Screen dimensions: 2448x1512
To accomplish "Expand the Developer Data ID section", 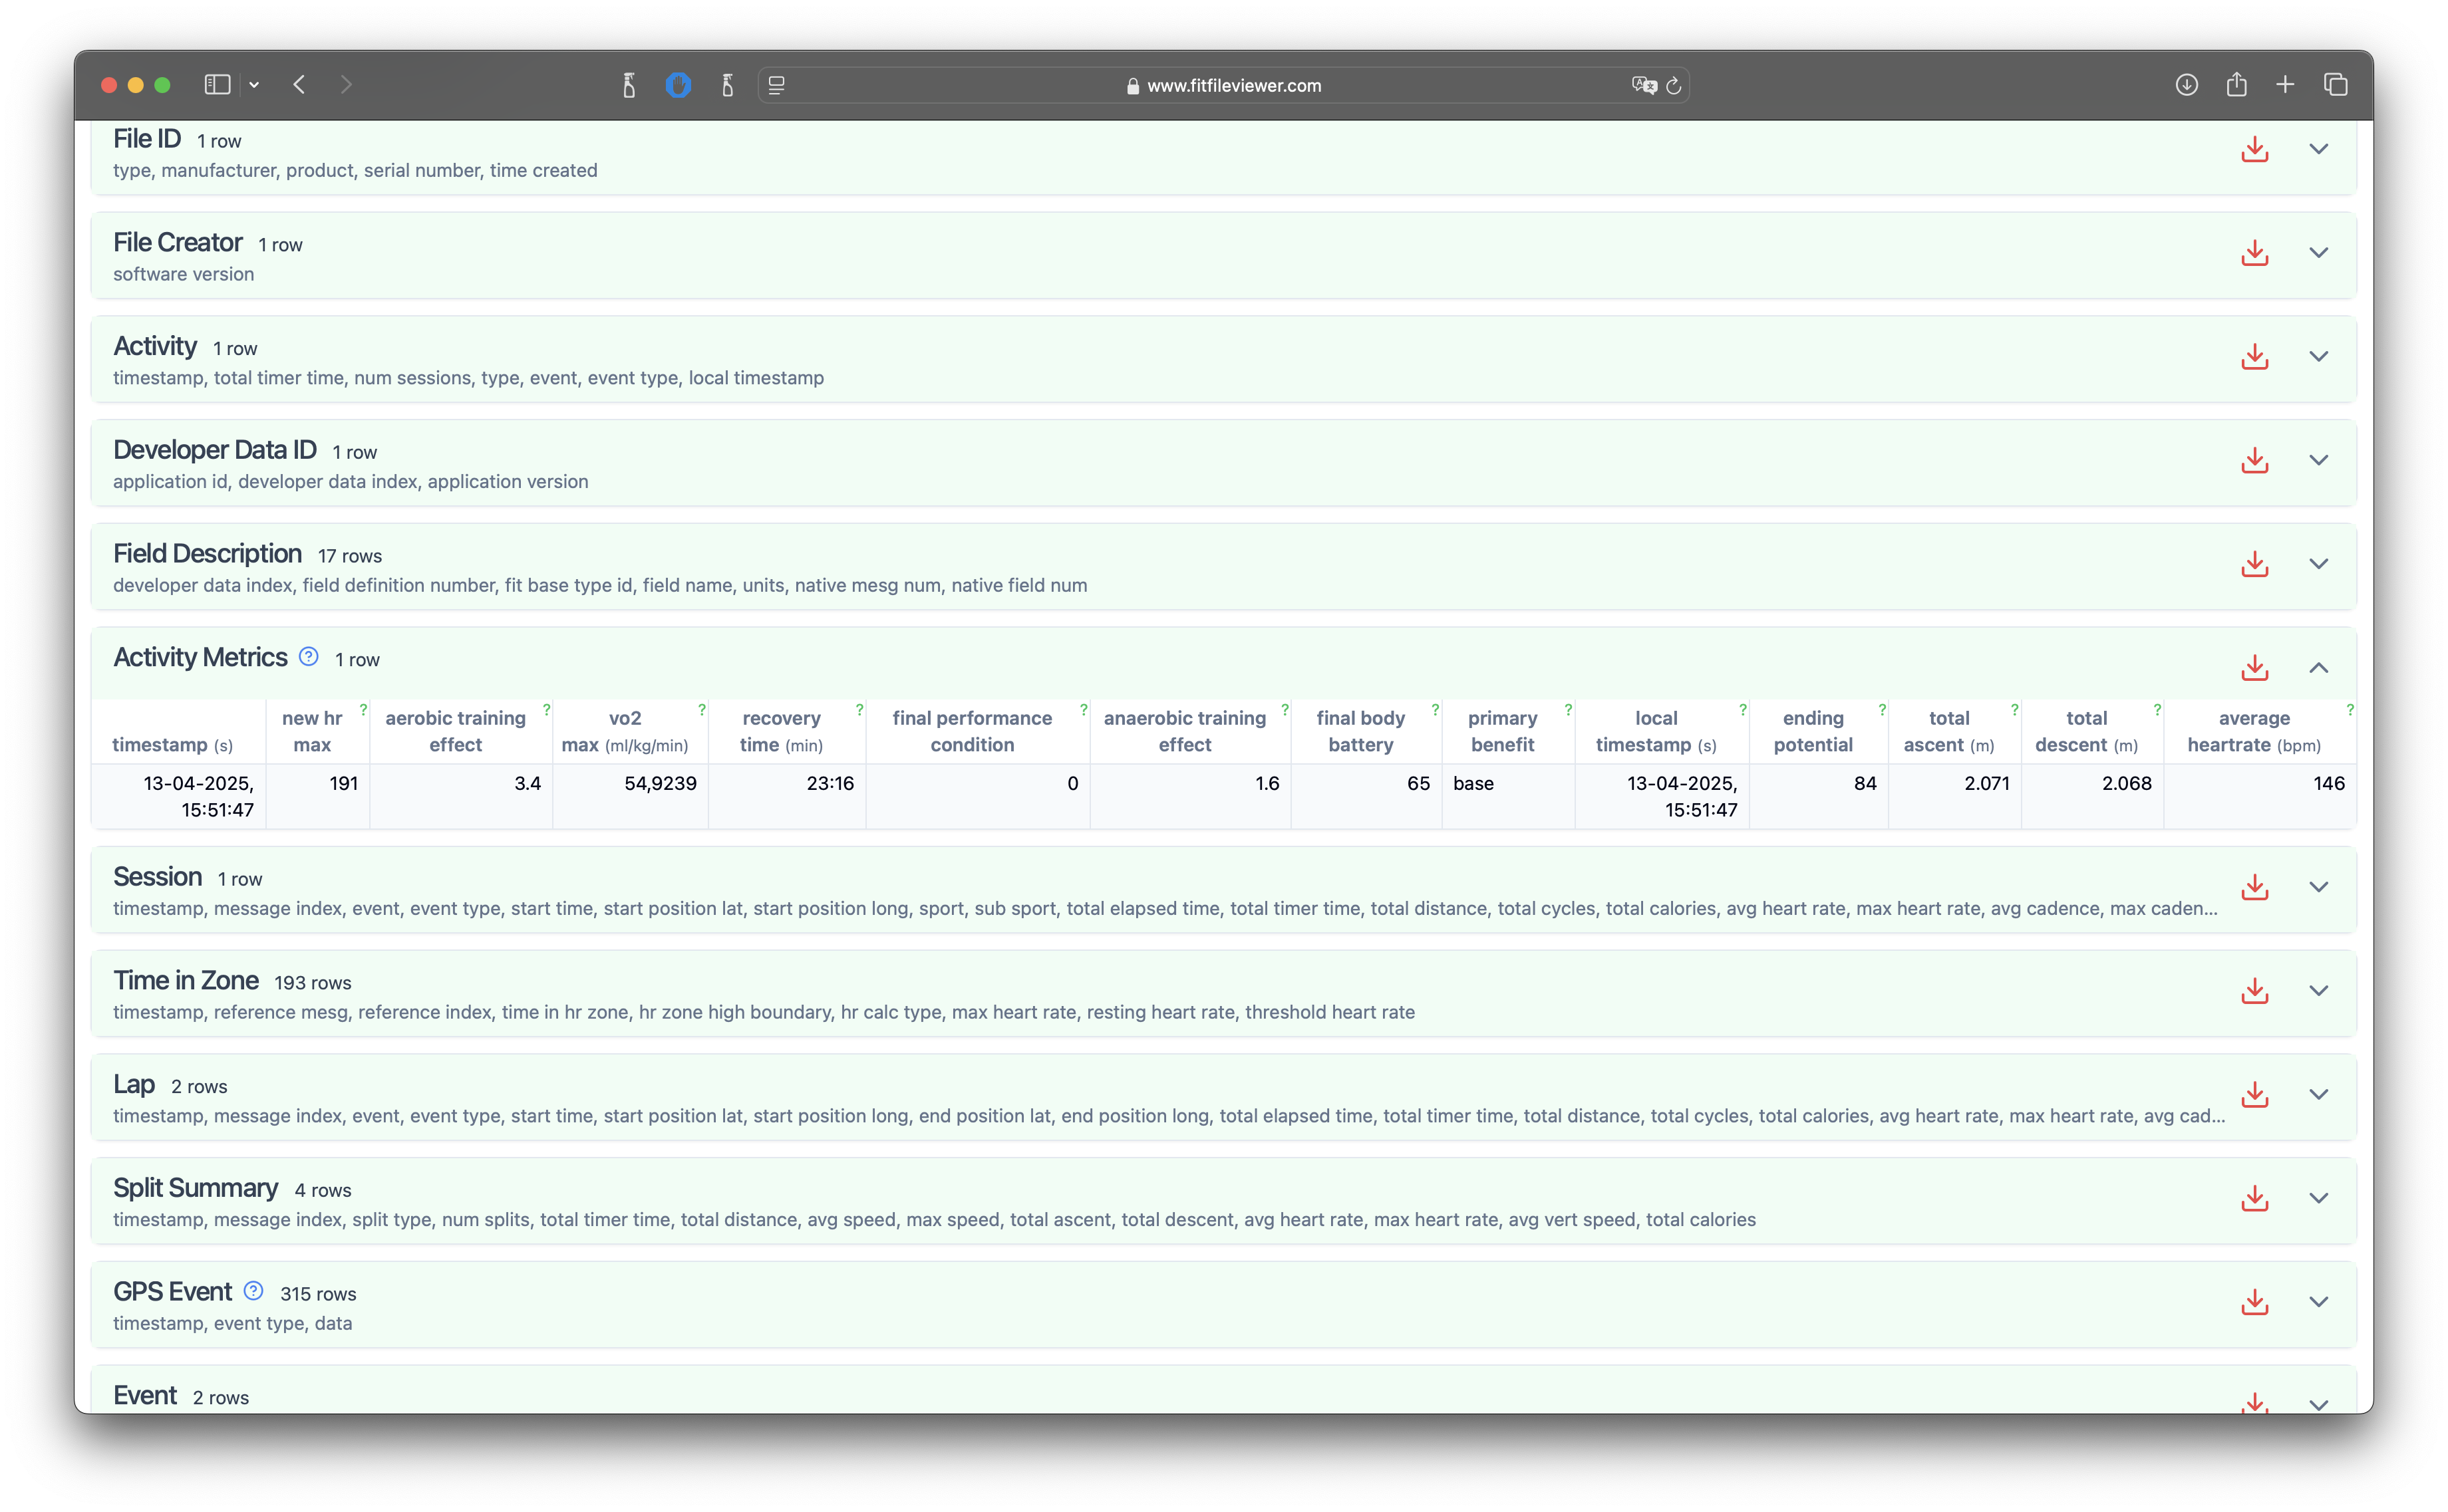I will click(2318, 461).
